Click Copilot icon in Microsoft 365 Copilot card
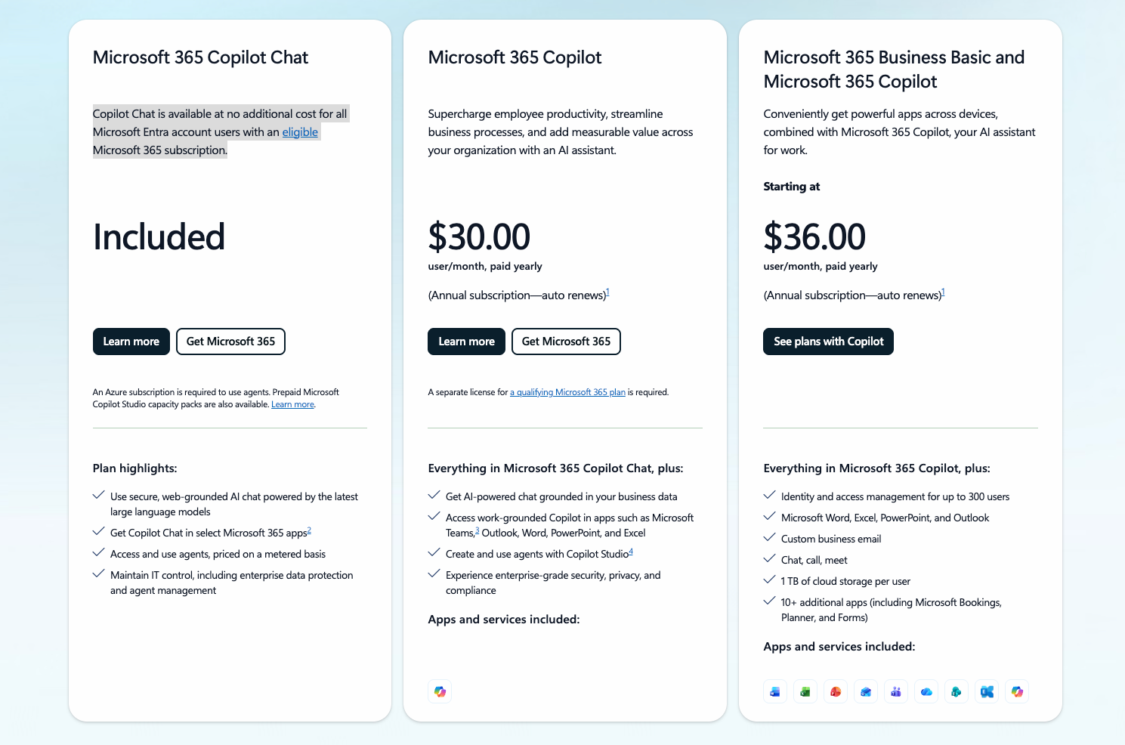 (440, 691)
